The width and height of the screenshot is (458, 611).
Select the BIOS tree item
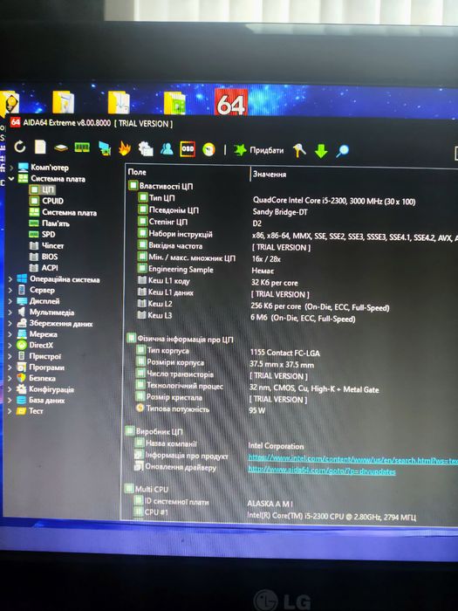point(44,257)
